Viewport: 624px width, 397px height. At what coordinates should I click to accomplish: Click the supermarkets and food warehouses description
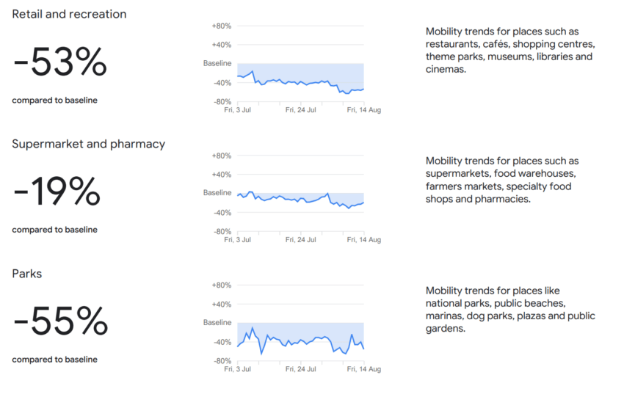505,180
